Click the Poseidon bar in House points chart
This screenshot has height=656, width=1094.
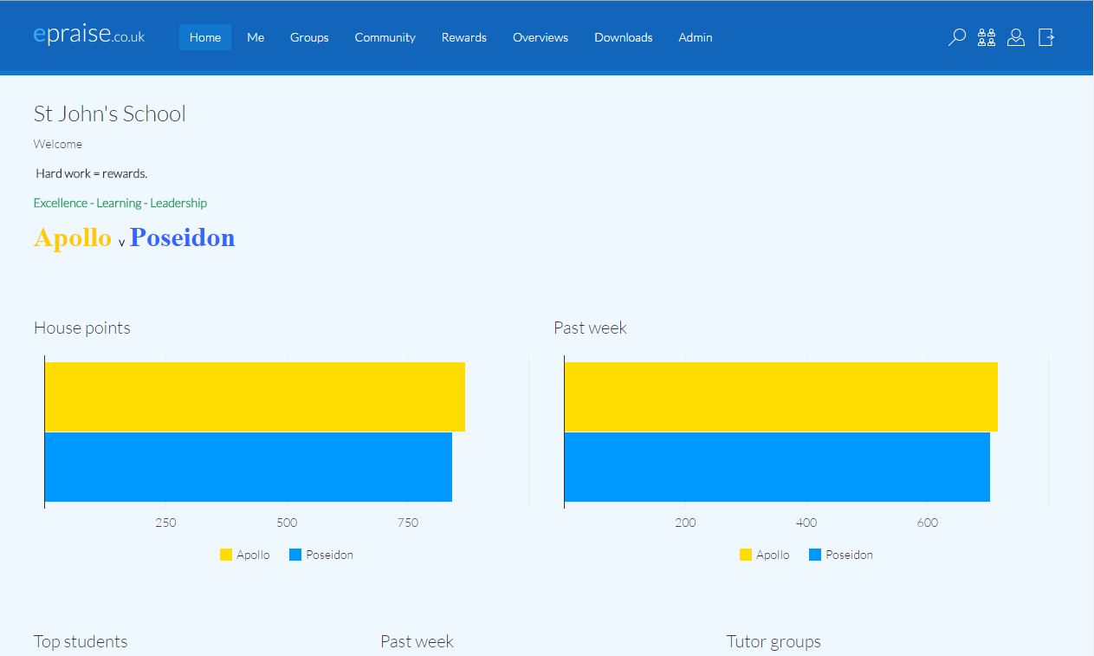pos(249,467)
